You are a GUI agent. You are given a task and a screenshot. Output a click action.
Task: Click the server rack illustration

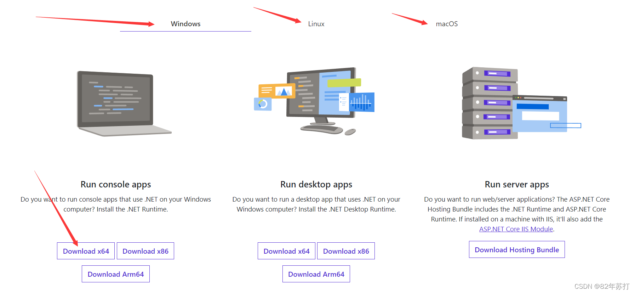click(521, 103)
